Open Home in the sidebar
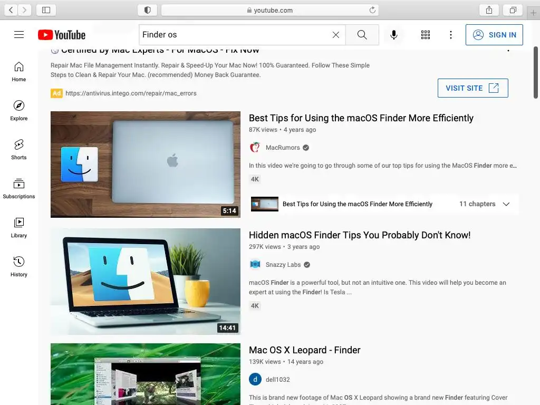Screen dimensions: 540x405 pos(19,72)
